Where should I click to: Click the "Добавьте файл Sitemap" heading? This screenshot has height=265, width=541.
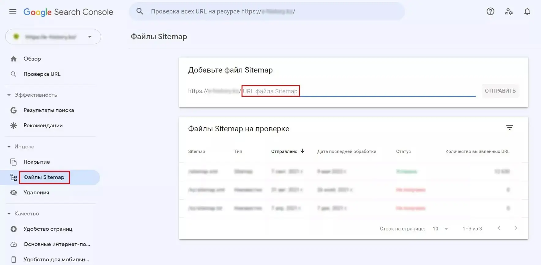point(230,70)
